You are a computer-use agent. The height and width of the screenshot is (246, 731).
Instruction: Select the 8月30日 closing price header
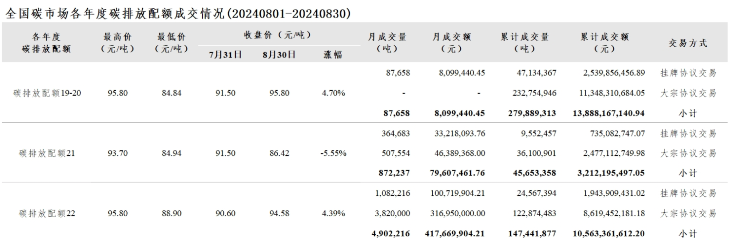(x=279, y=55)
